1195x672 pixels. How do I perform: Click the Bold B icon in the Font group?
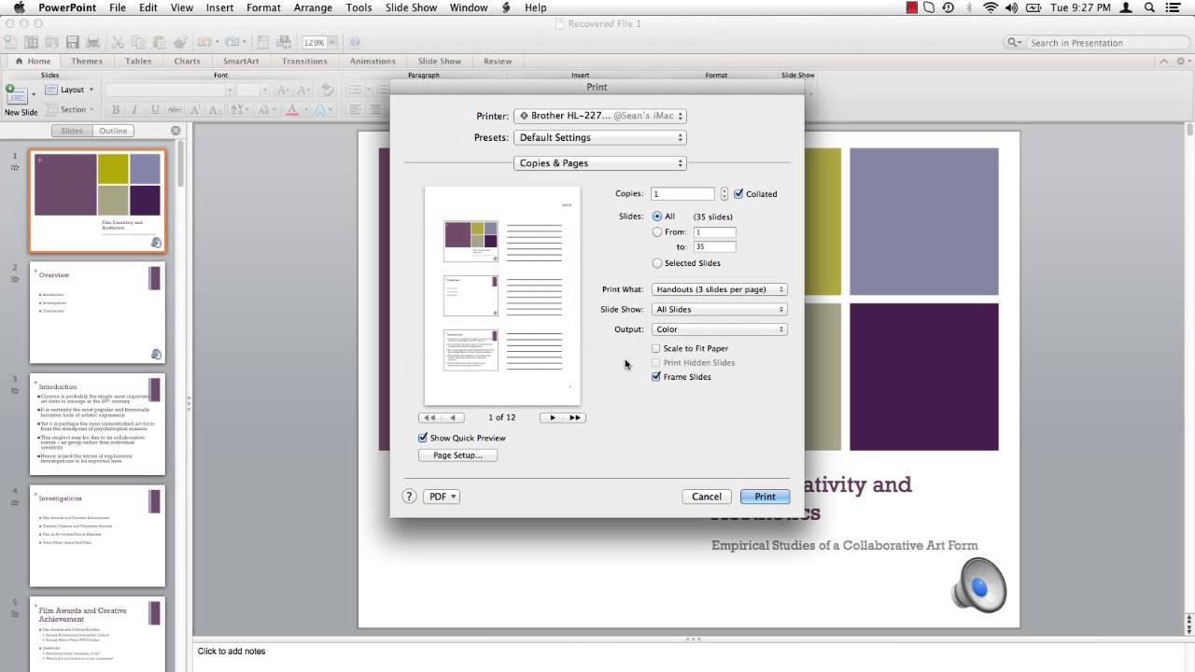pyautogui.click(x=114, y=109)
